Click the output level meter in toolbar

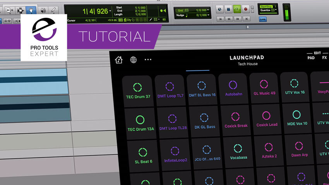[x=286, y=12]
